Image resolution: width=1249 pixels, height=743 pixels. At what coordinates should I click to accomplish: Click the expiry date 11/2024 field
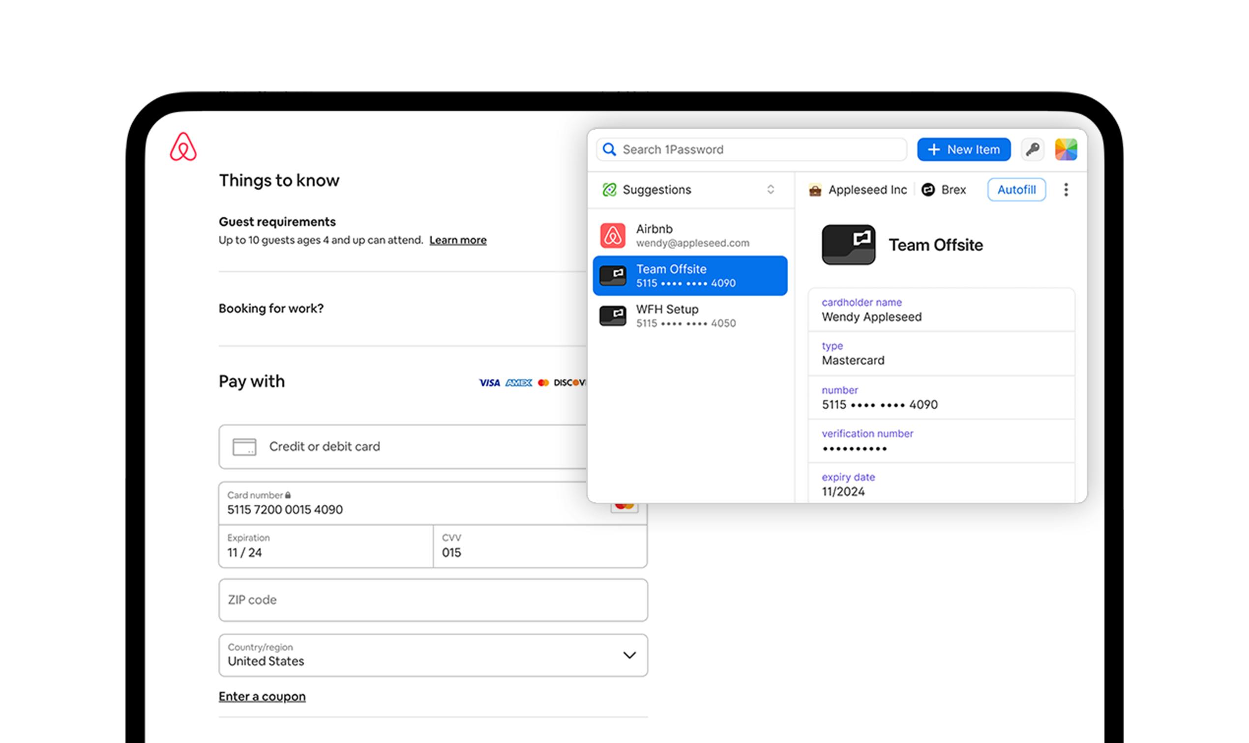[941, 483]
